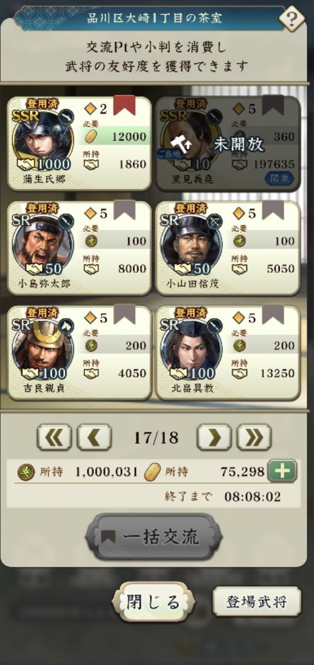
Task: Tap the green exchange point coin icon
Action: (x=25, y=472)
